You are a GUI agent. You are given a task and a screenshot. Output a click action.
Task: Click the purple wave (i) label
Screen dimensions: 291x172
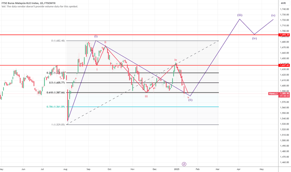tap(96, 36)
